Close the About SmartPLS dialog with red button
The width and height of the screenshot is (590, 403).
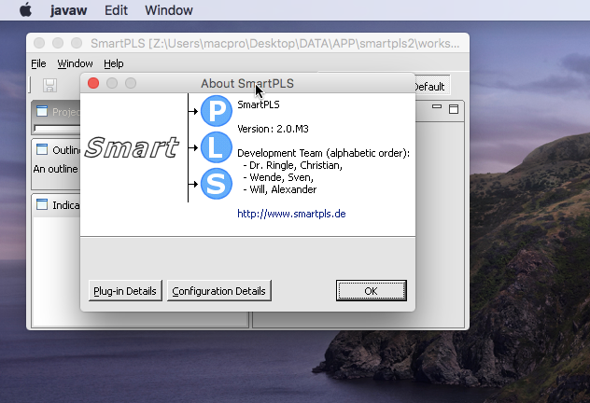93,83
